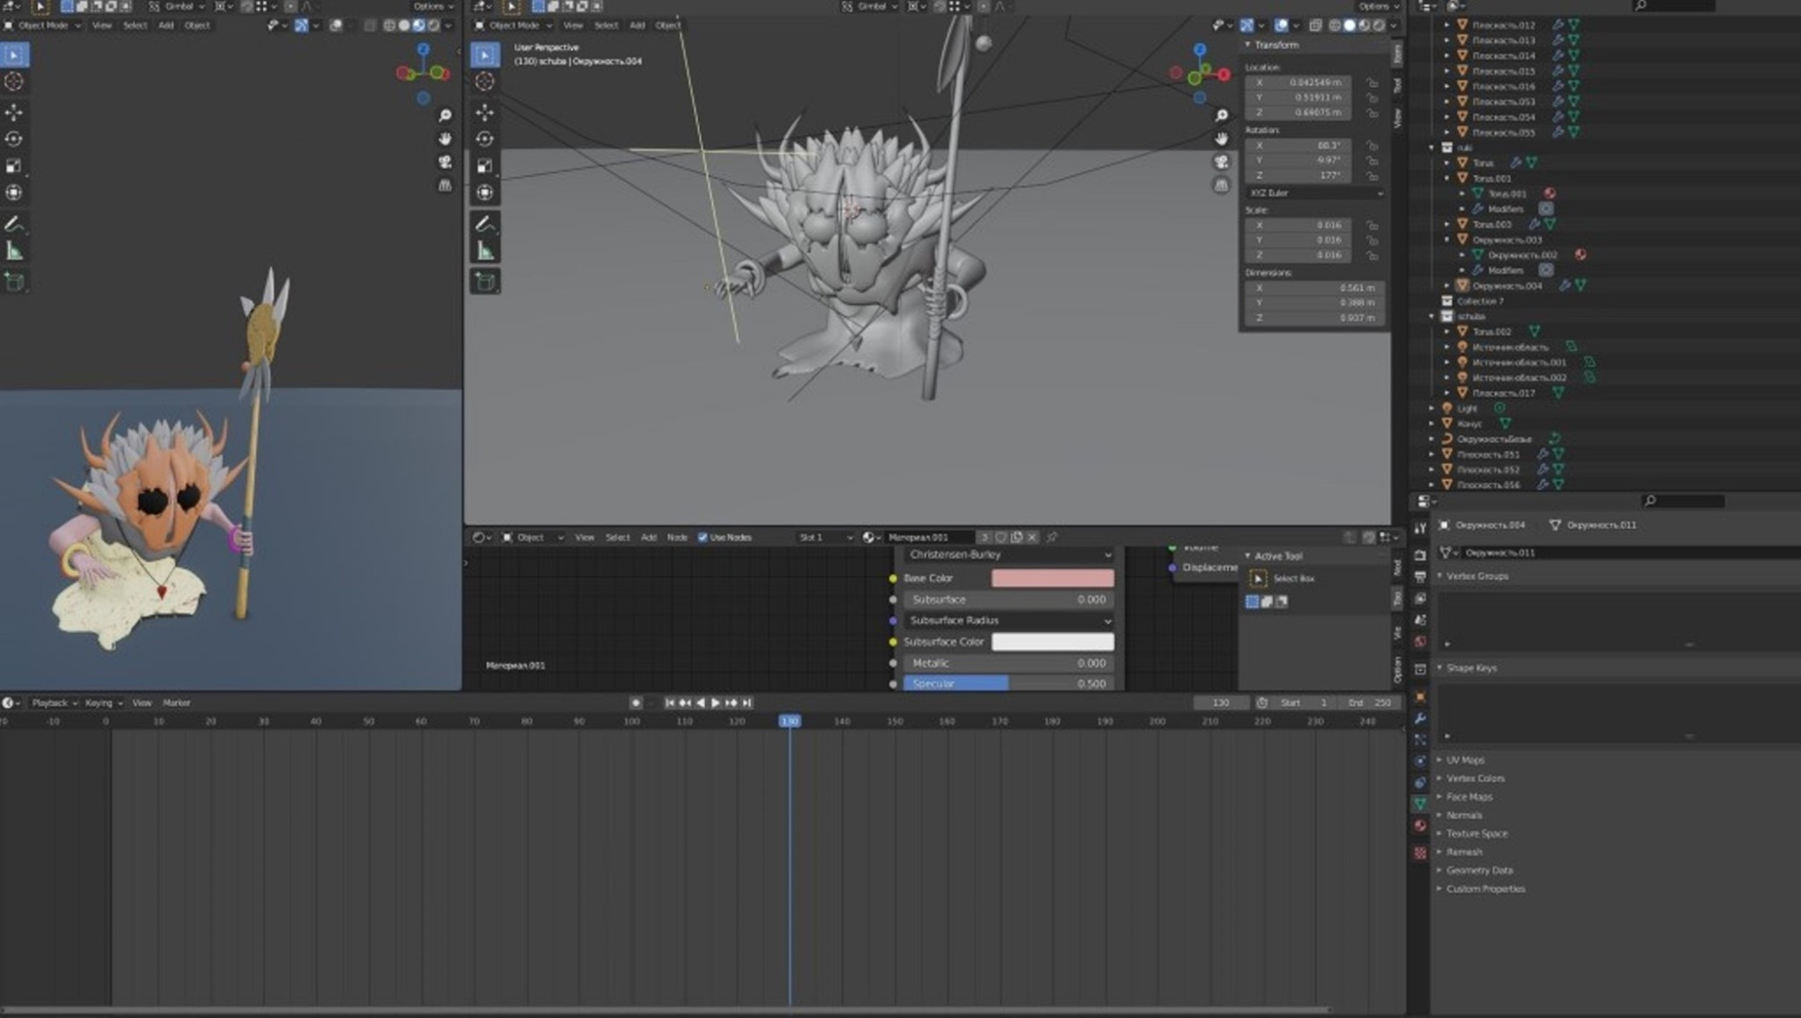Open Christensen-Burley subsurface method dropdown

(1009, 555)
